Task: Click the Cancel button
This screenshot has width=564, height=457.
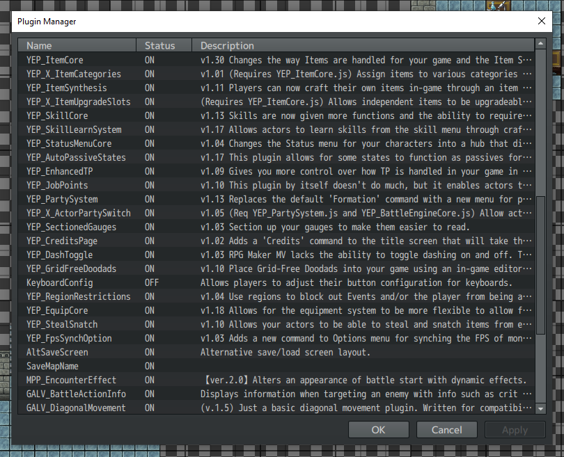Action: [447, 430]
